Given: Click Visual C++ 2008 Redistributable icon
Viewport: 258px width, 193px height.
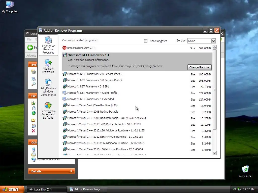Looking at the screenshot, I should 64,118.
